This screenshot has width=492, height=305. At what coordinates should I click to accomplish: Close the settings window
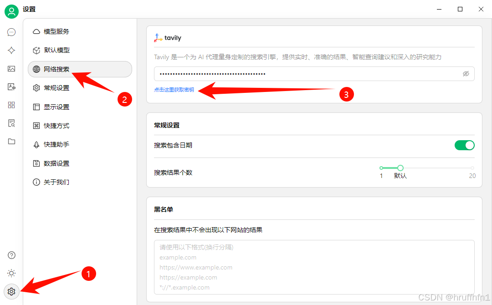pyautogui.click(x=481, y=9)
